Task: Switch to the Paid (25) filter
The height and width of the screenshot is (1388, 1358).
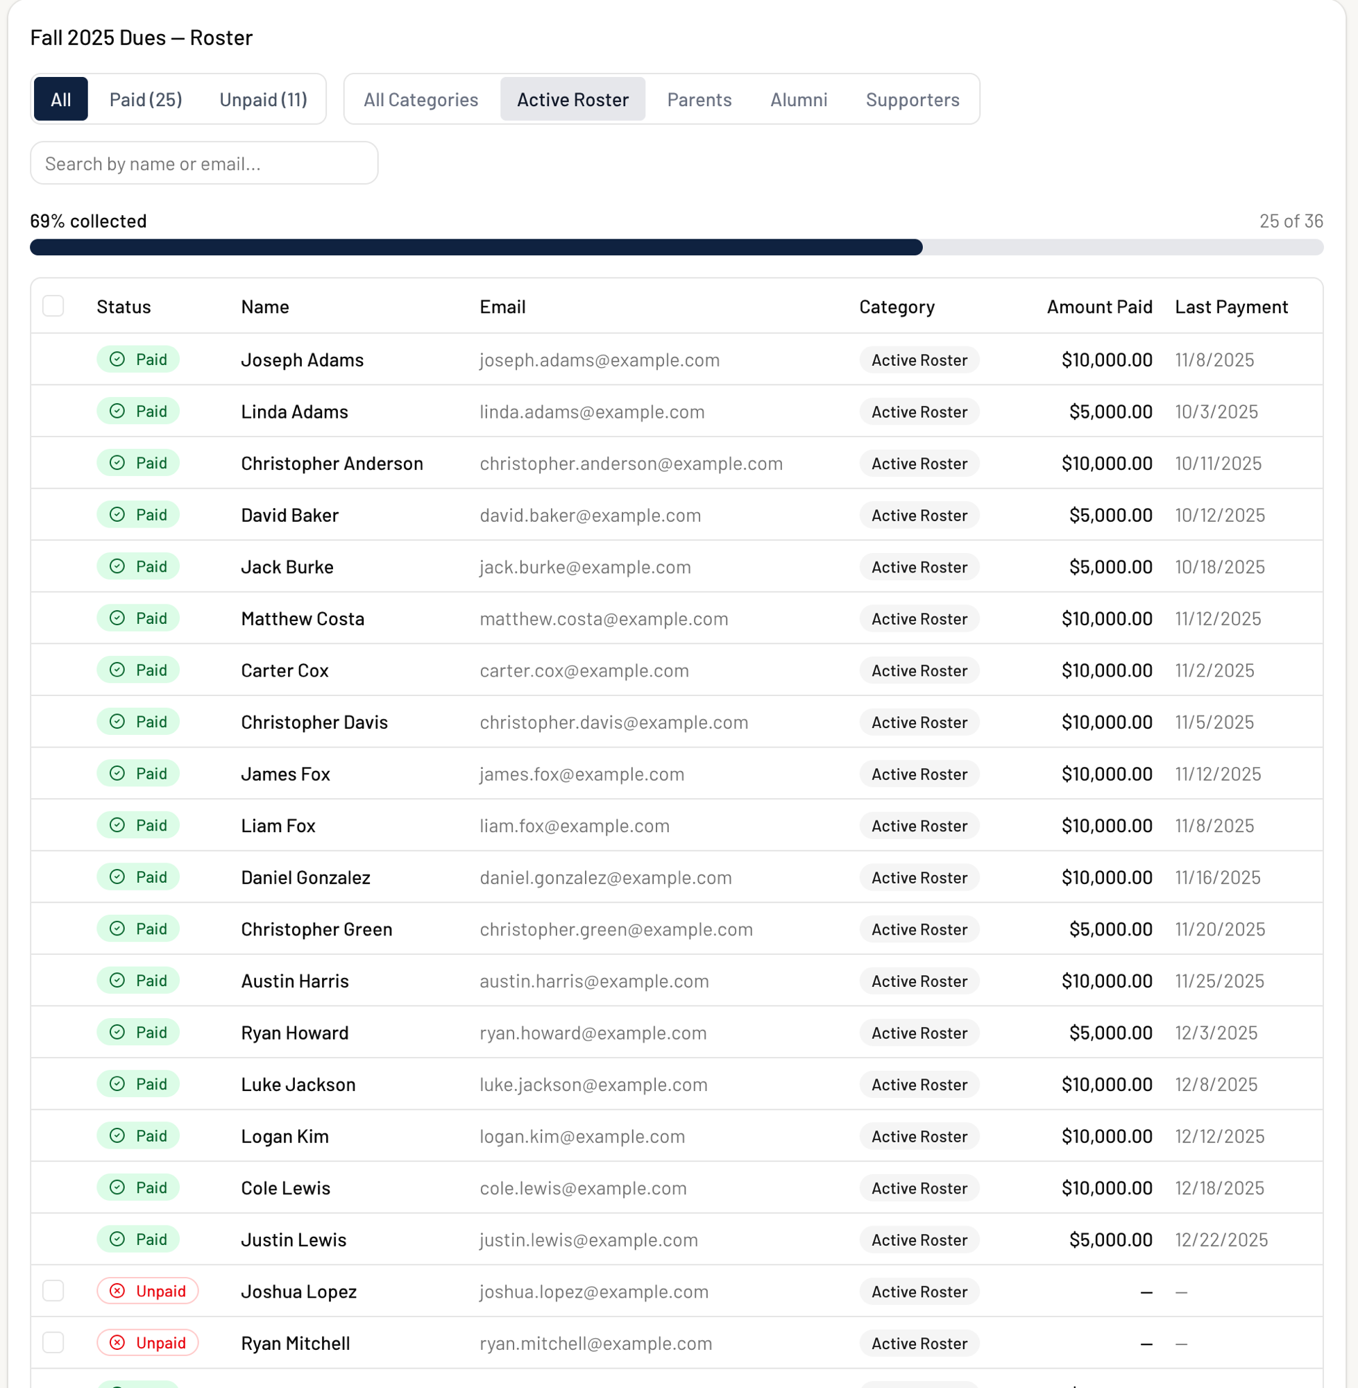Action: coord(146,99)
